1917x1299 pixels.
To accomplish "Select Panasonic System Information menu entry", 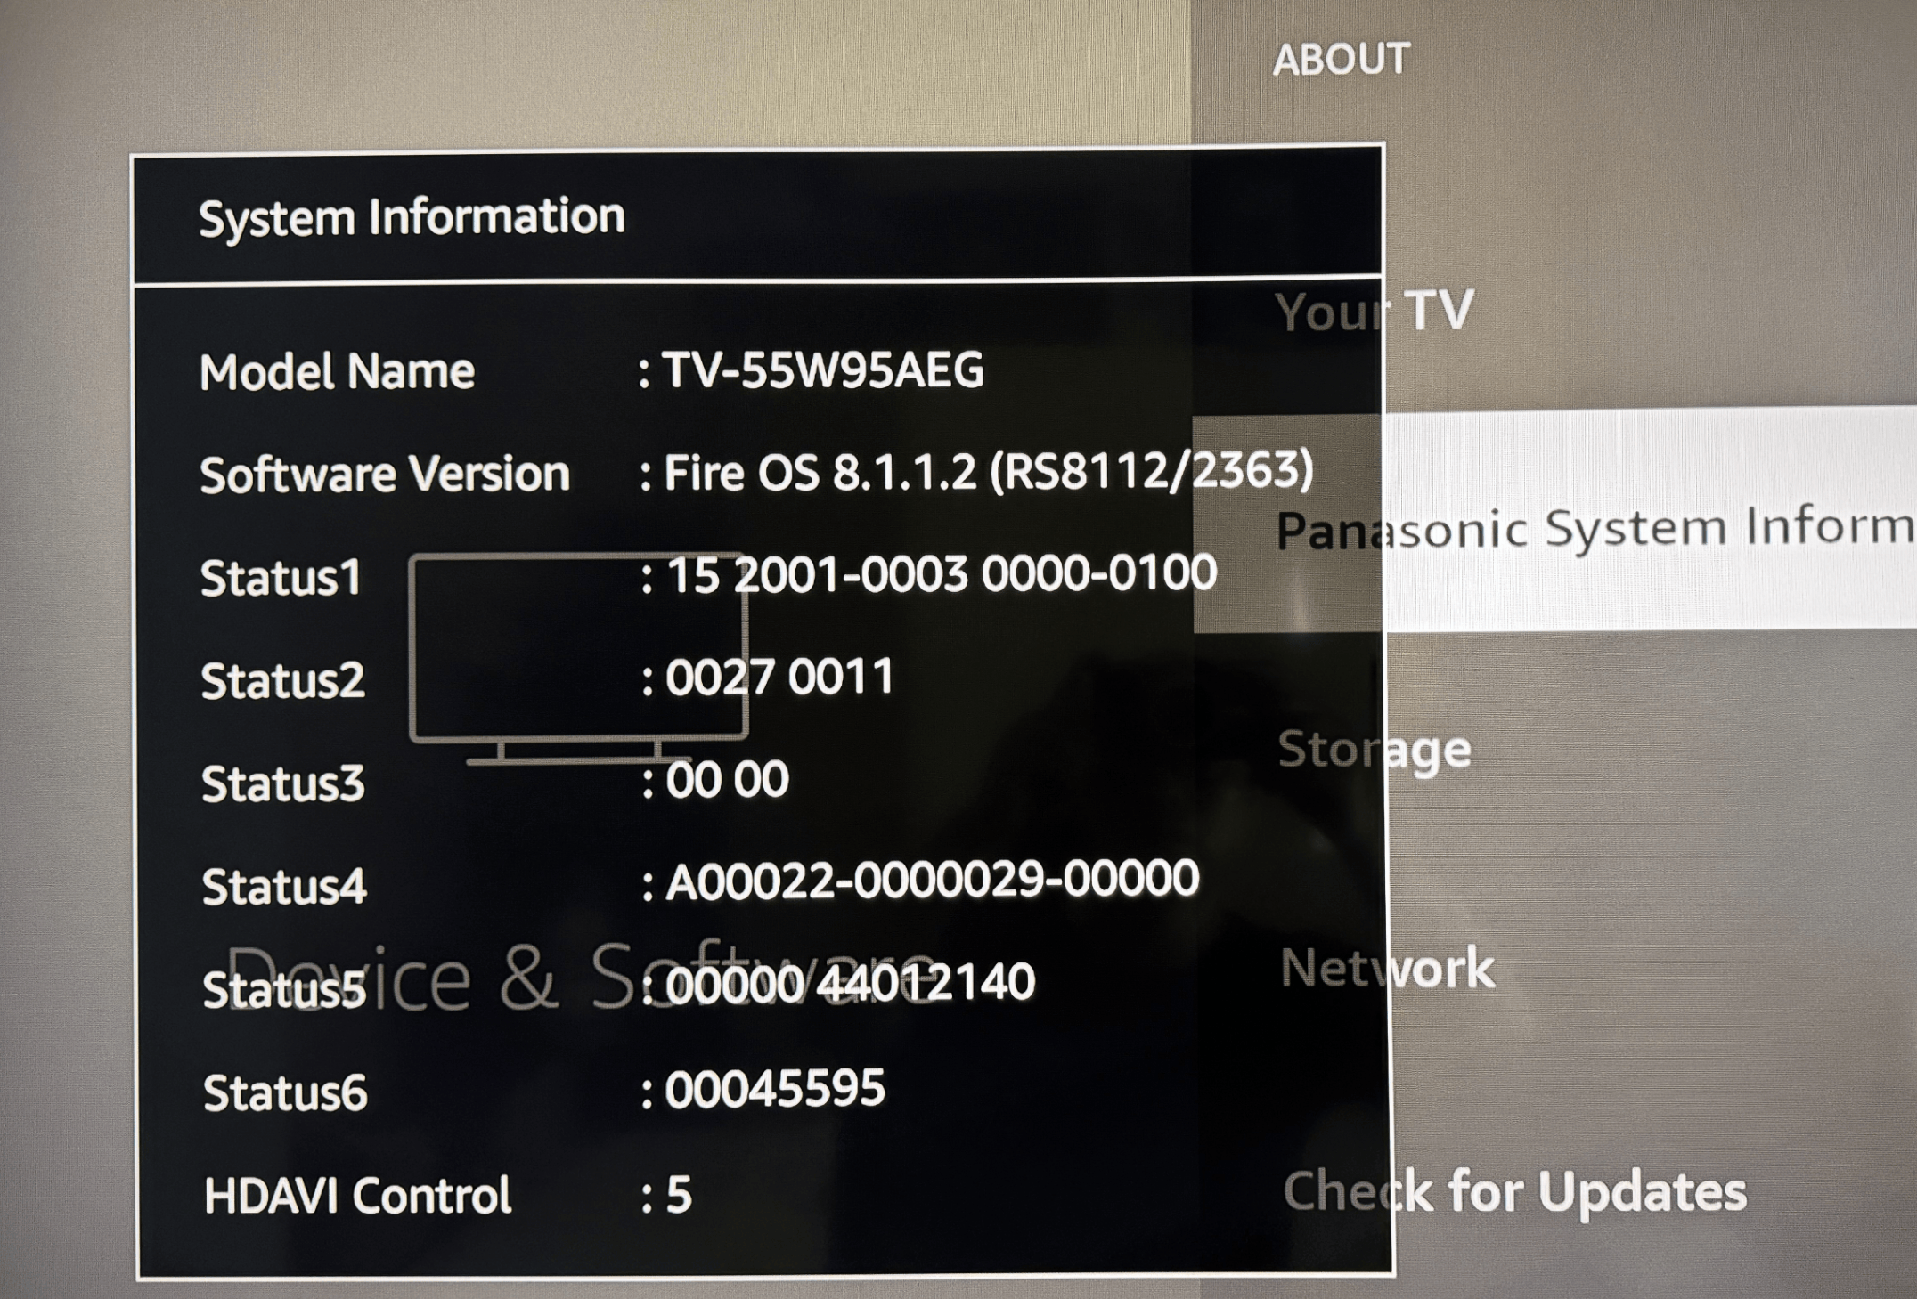I will (x=1554, y=521).
